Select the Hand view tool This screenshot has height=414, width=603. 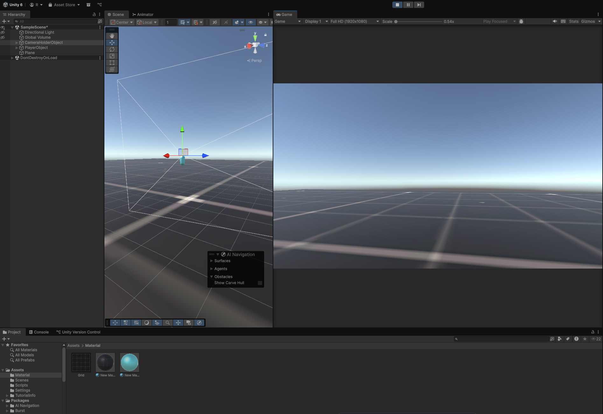coord(112,36)
